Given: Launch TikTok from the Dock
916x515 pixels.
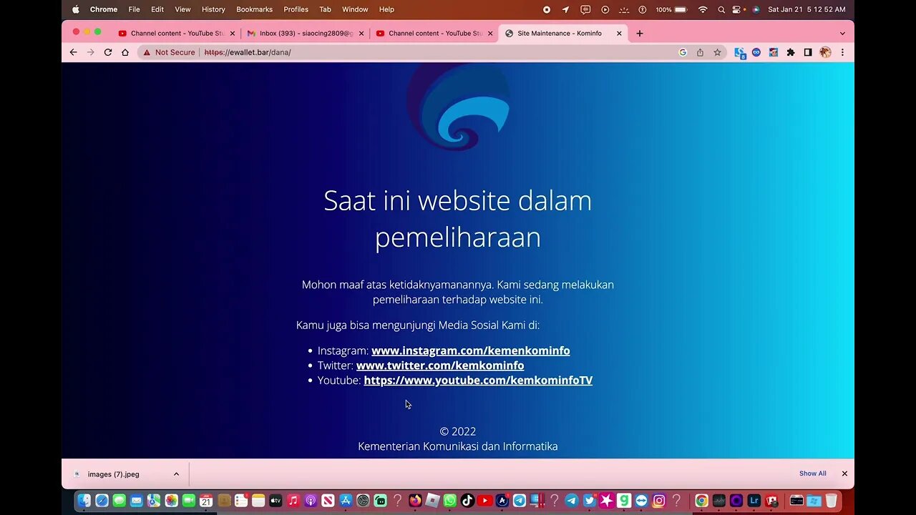Looking at the screenshot, I should pyautogui.click(x=467, y=501).
